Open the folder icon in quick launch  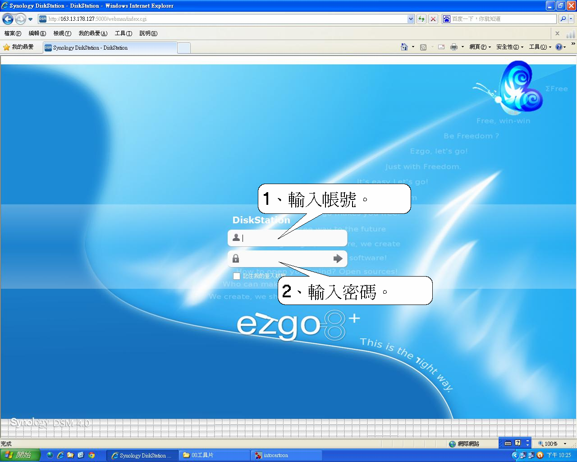(x=70, y=455)
